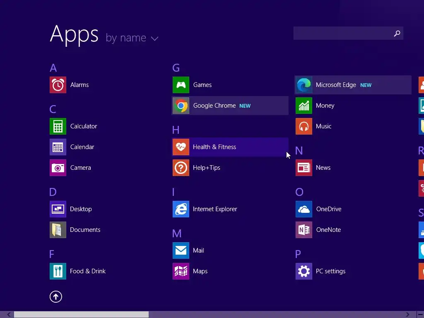Viewport: 424px width, 318px height.
Task: Click the 'OneDrive' label text
Action: coord(329,209)
